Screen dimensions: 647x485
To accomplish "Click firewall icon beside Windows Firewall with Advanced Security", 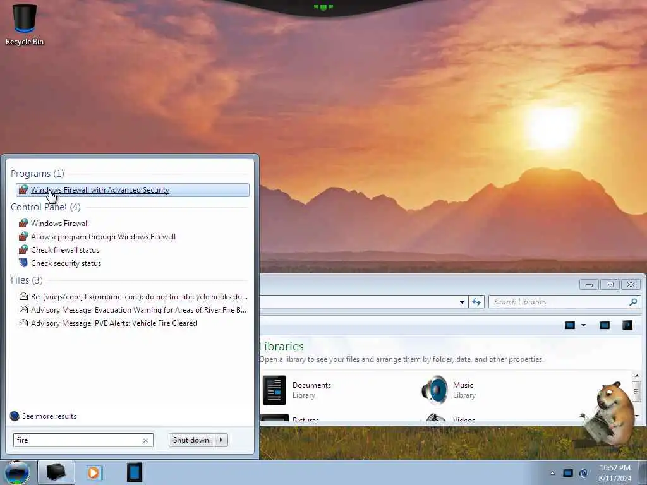I will coord(23,189).
